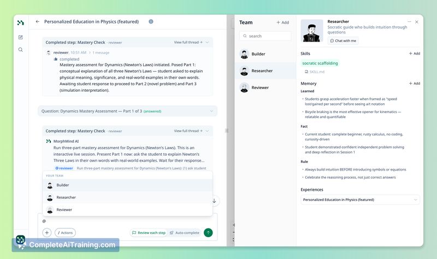
Task: Add a new memory entry
Action: click(415, 84)
